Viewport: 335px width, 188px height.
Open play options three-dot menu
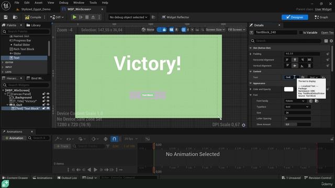point(99,17)
